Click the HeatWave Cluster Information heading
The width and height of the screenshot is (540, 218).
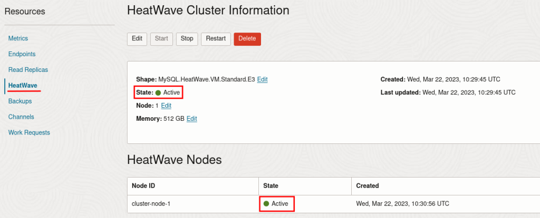tap(208, 11)
